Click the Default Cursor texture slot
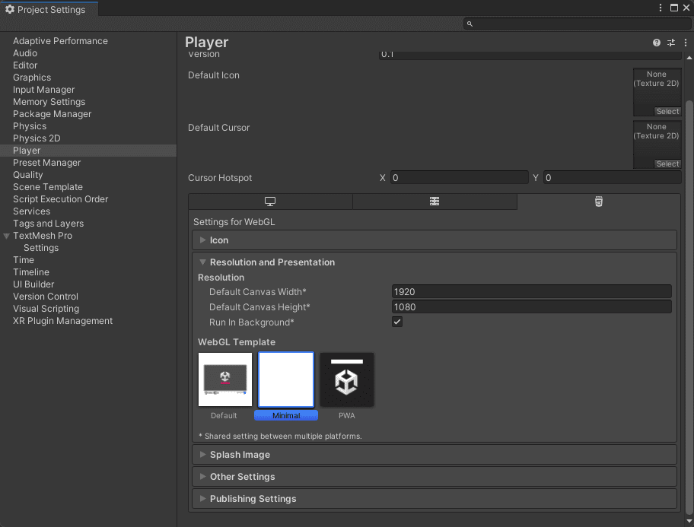Image resolution: width=694 pixels, height=527 pixels. click(657, 144)
